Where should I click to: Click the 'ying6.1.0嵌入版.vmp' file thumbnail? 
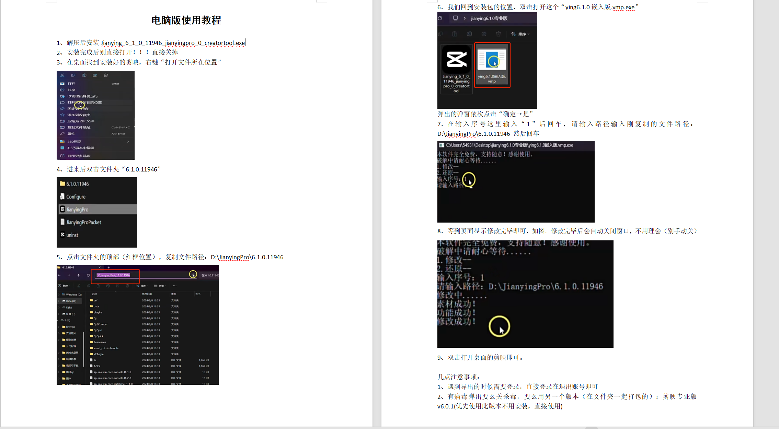492,59
